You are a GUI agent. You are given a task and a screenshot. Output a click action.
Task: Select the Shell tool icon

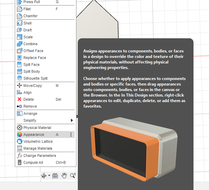20,23
